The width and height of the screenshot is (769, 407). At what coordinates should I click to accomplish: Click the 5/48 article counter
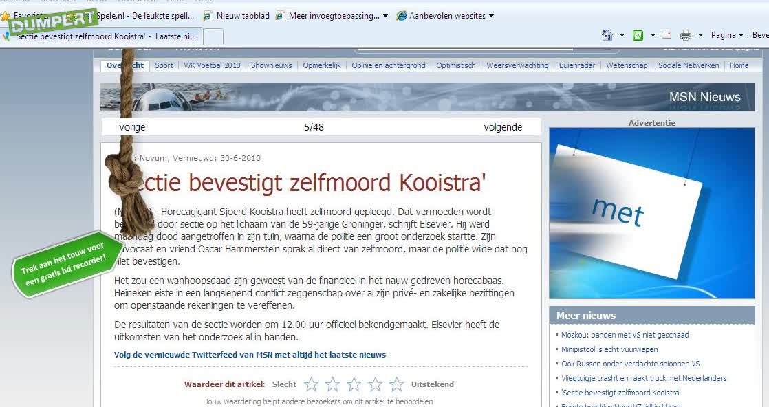(314, 127)
